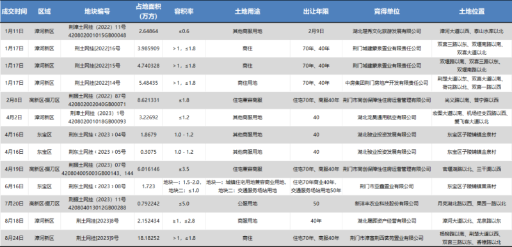Select the 湖北楚秀文化旅游发展有限公司 cell
This screenshot has height=247, width=512.
(387, 31)
